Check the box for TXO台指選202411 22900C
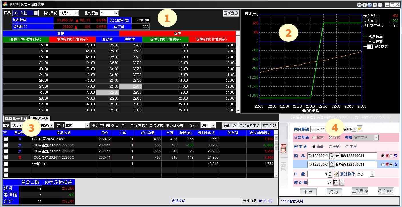Screen dimensions: 402x207 pyautogui.click(x=6, y=157)
